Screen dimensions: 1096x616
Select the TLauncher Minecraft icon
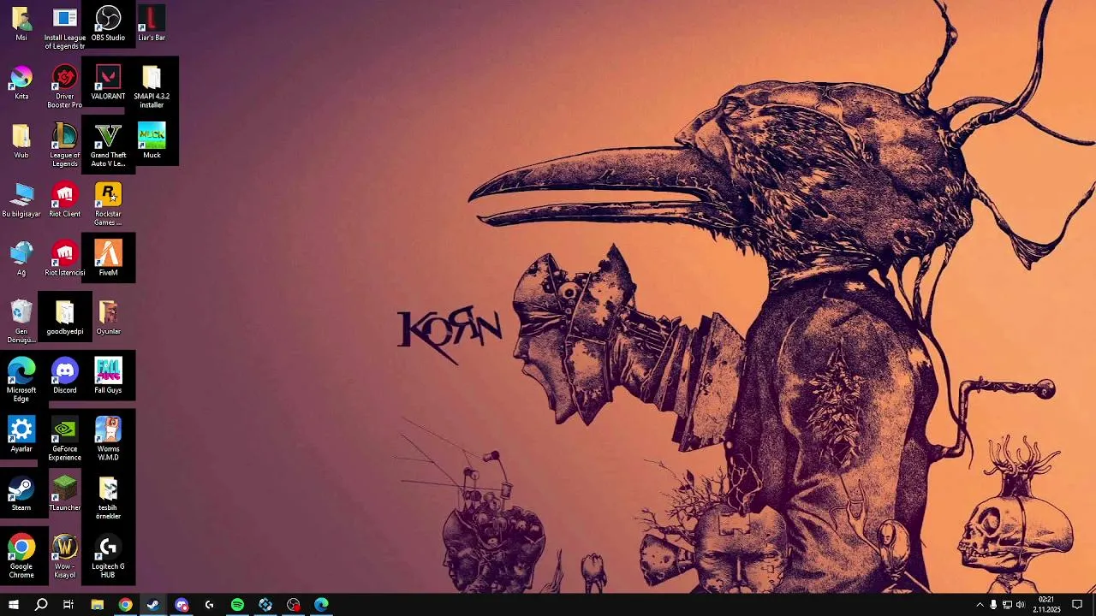[65, 495]
